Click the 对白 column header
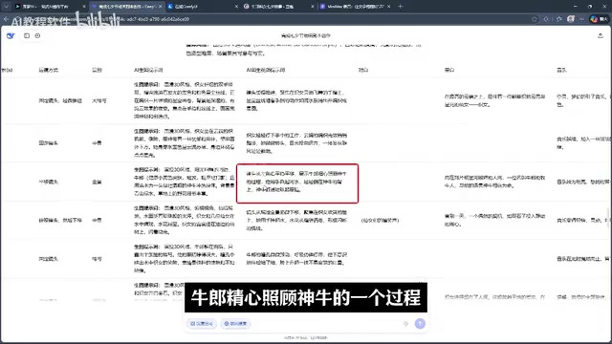This screenshot has width=612, height=344. click(363, 70)
